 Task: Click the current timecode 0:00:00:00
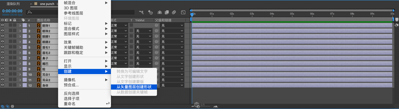(12, 11)
